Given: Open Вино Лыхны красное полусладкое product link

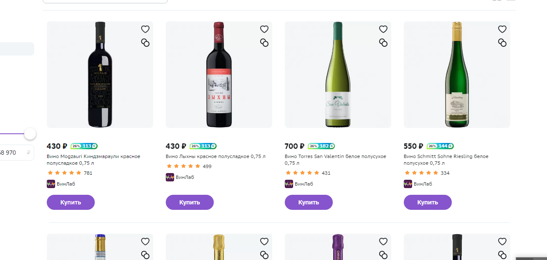Looking at the screenshot, I should (x=215, y=156).
